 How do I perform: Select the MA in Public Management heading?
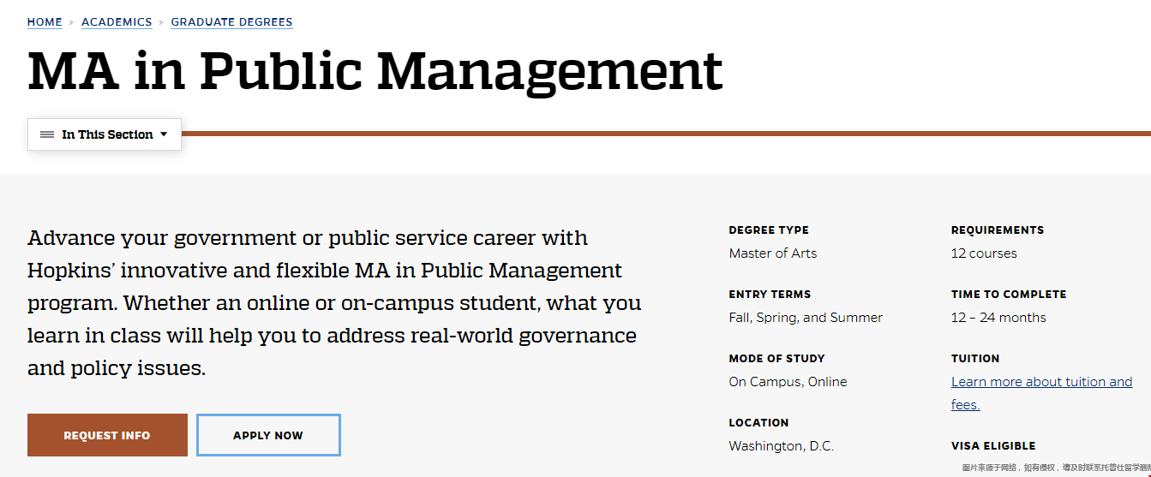click(375, 71)
